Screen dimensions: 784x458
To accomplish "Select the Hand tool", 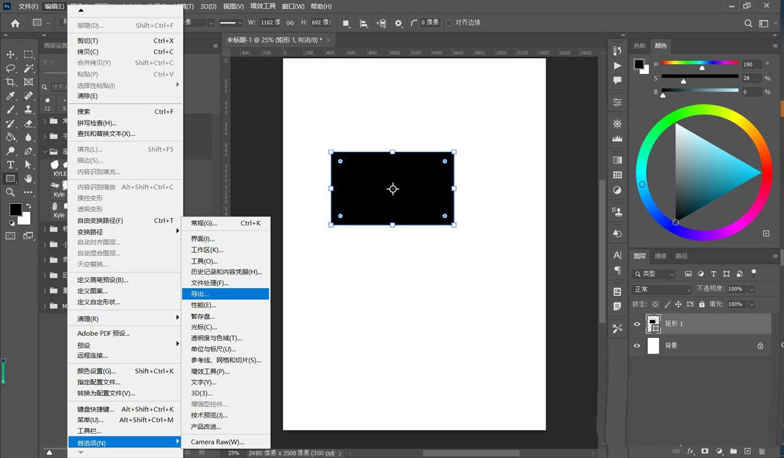I will [29, 178].
